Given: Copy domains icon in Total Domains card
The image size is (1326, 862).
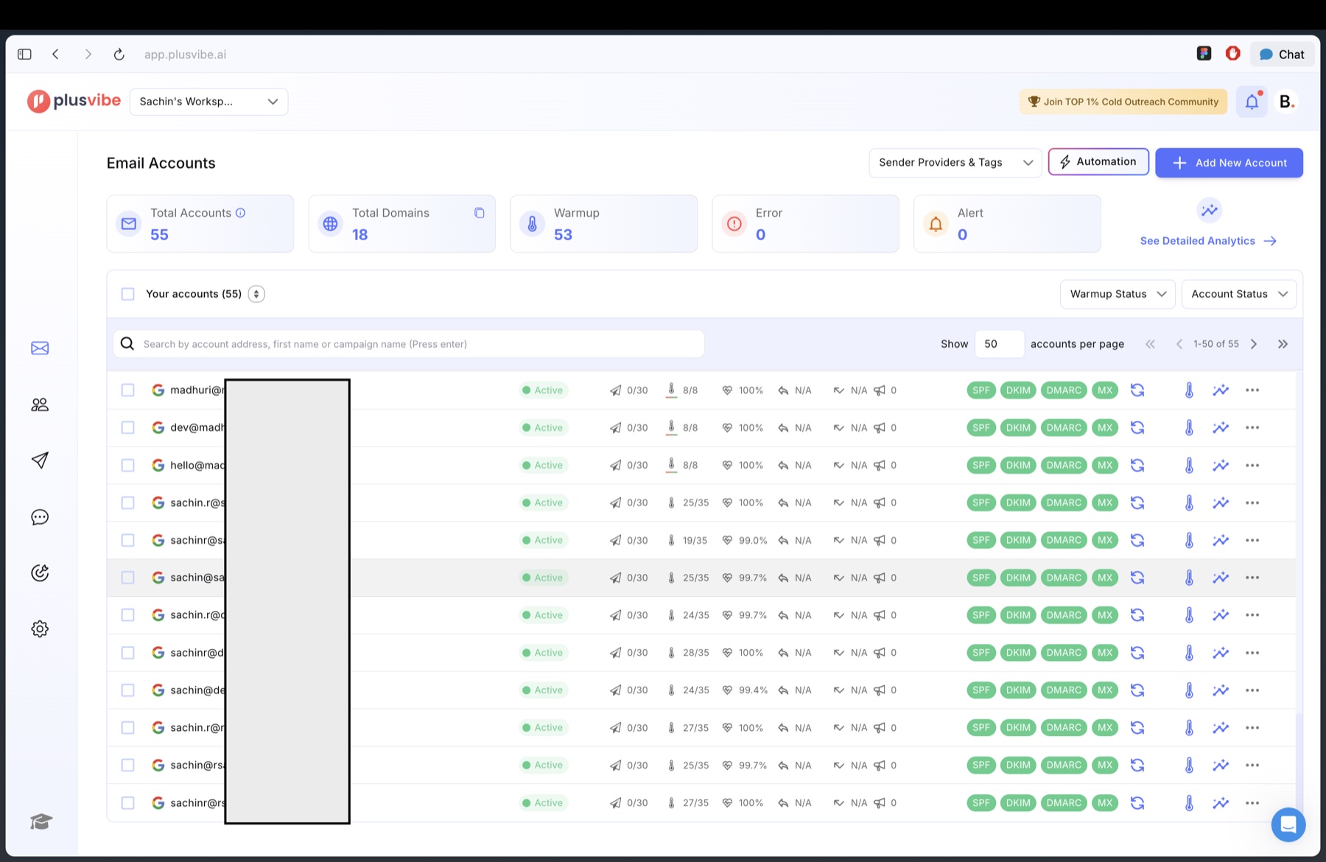Looking at the screenshot, I should tap(479, 213).
